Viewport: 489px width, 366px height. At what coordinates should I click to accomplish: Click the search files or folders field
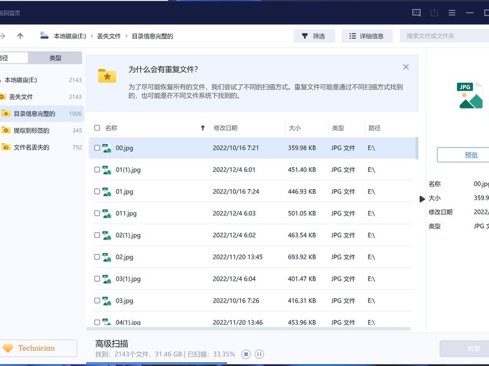click(444, 36)
